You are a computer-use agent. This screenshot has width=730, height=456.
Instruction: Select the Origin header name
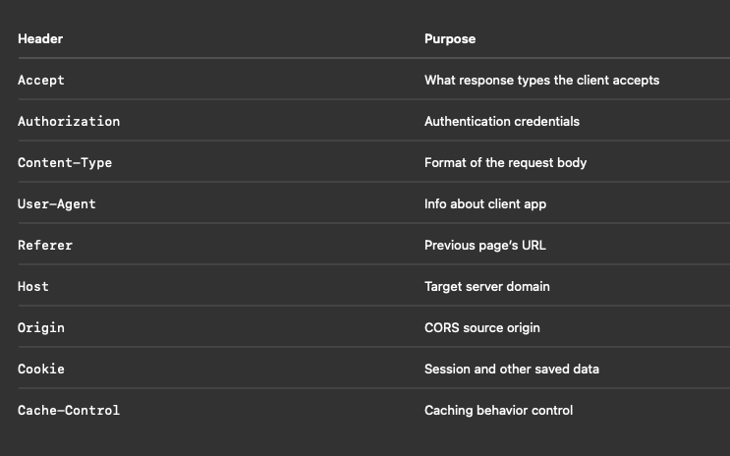tap(41, 327)
